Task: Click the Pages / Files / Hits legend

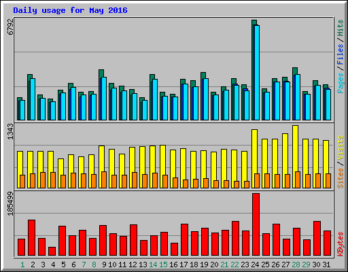Action: pyautogui.click(x=340, y=56)
